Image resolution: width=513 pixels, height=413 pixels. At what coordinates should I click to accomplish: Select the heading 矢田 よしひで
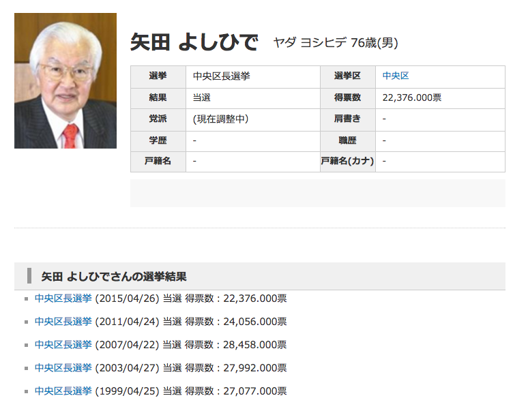click(x=194, y=42)
